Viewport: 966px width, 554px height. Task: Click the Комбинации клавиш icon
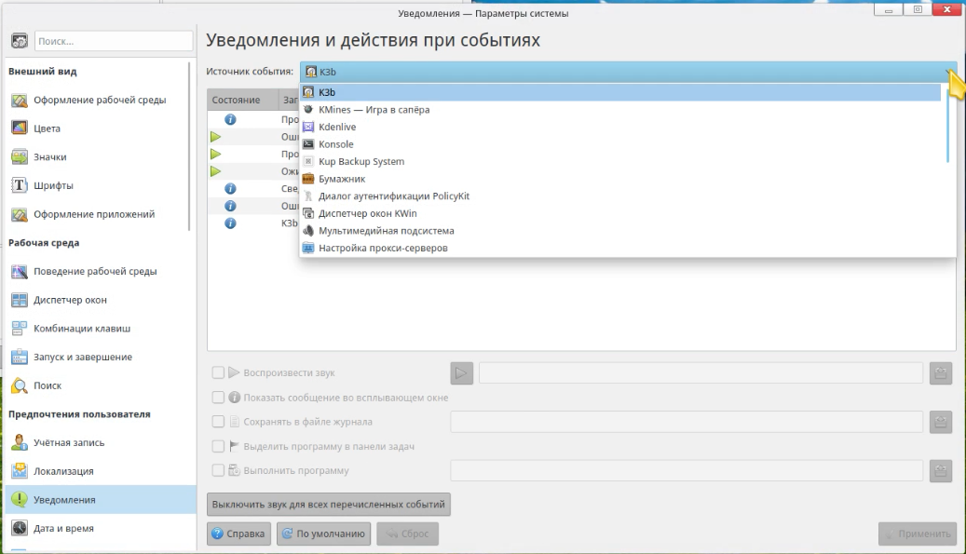pos(20,328)
